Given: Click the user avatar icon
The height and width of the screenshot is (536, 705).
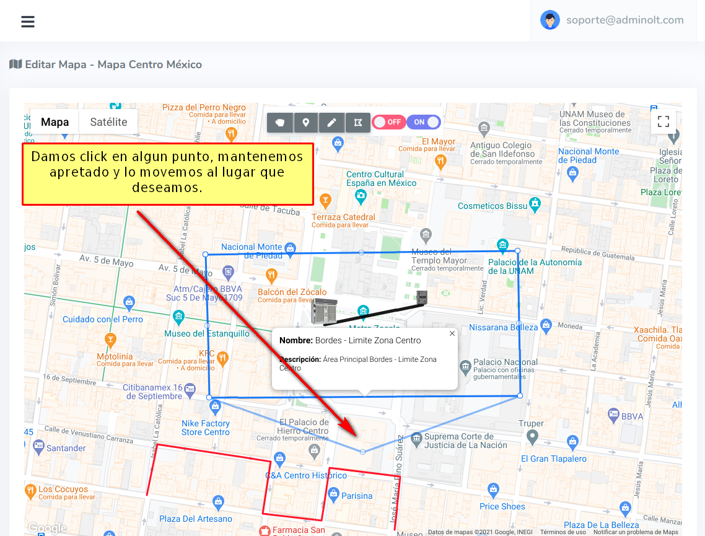Looking at the screenshot, I should (550, 20).
